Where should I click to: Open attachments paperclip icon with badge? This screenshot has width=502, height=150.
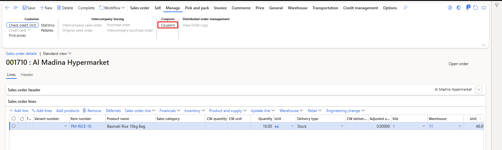468,7
